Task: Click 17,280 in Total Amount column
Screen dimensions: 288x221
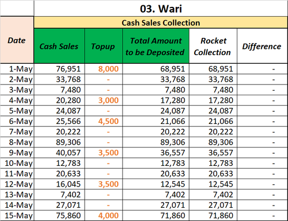Action: point(156,100)
